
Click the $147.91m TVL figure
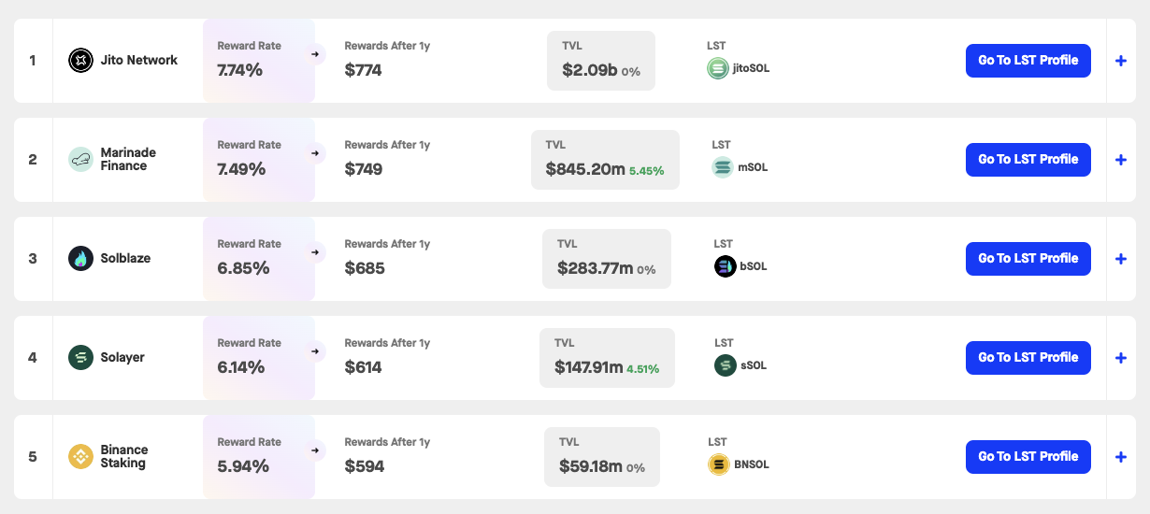pyautogui.click(x=588, y=367)
